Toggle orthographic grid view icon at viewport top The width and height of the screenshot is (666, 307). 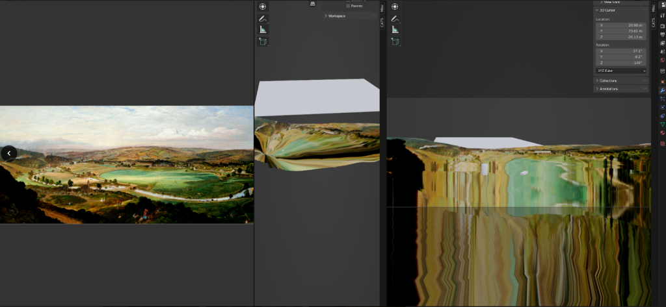[x=313, y=3]
